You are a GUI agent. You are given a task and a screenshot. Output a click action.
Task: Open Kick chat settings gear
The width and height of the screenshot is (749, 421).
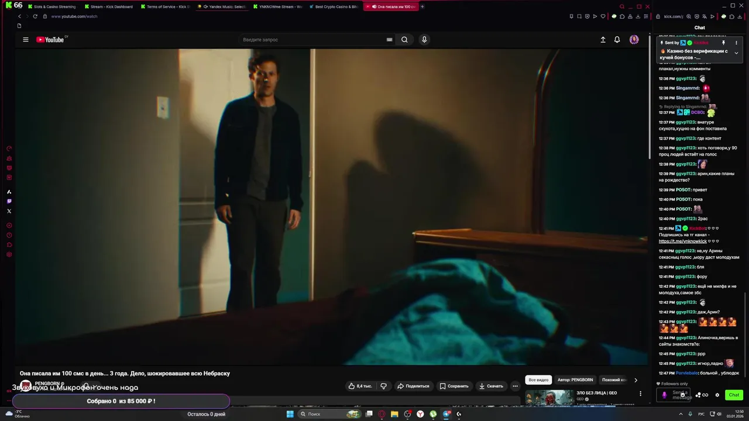[x=717, y=395]
